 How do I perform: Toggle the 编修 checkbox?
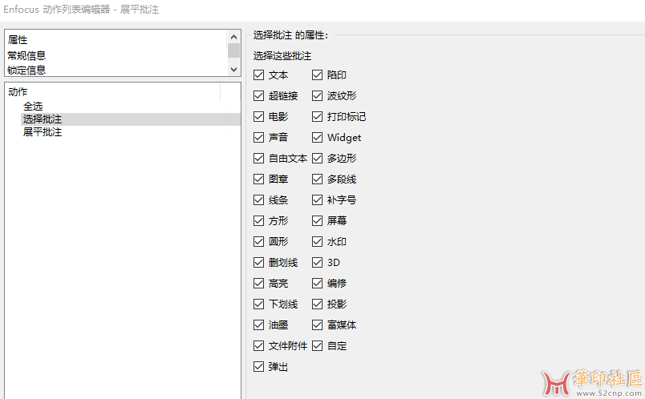click(x=317, y=283)
